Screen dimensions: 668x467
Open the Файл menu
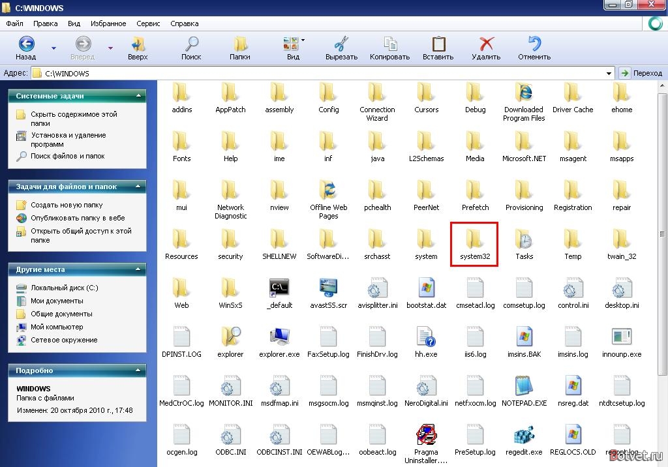point(14,23)
